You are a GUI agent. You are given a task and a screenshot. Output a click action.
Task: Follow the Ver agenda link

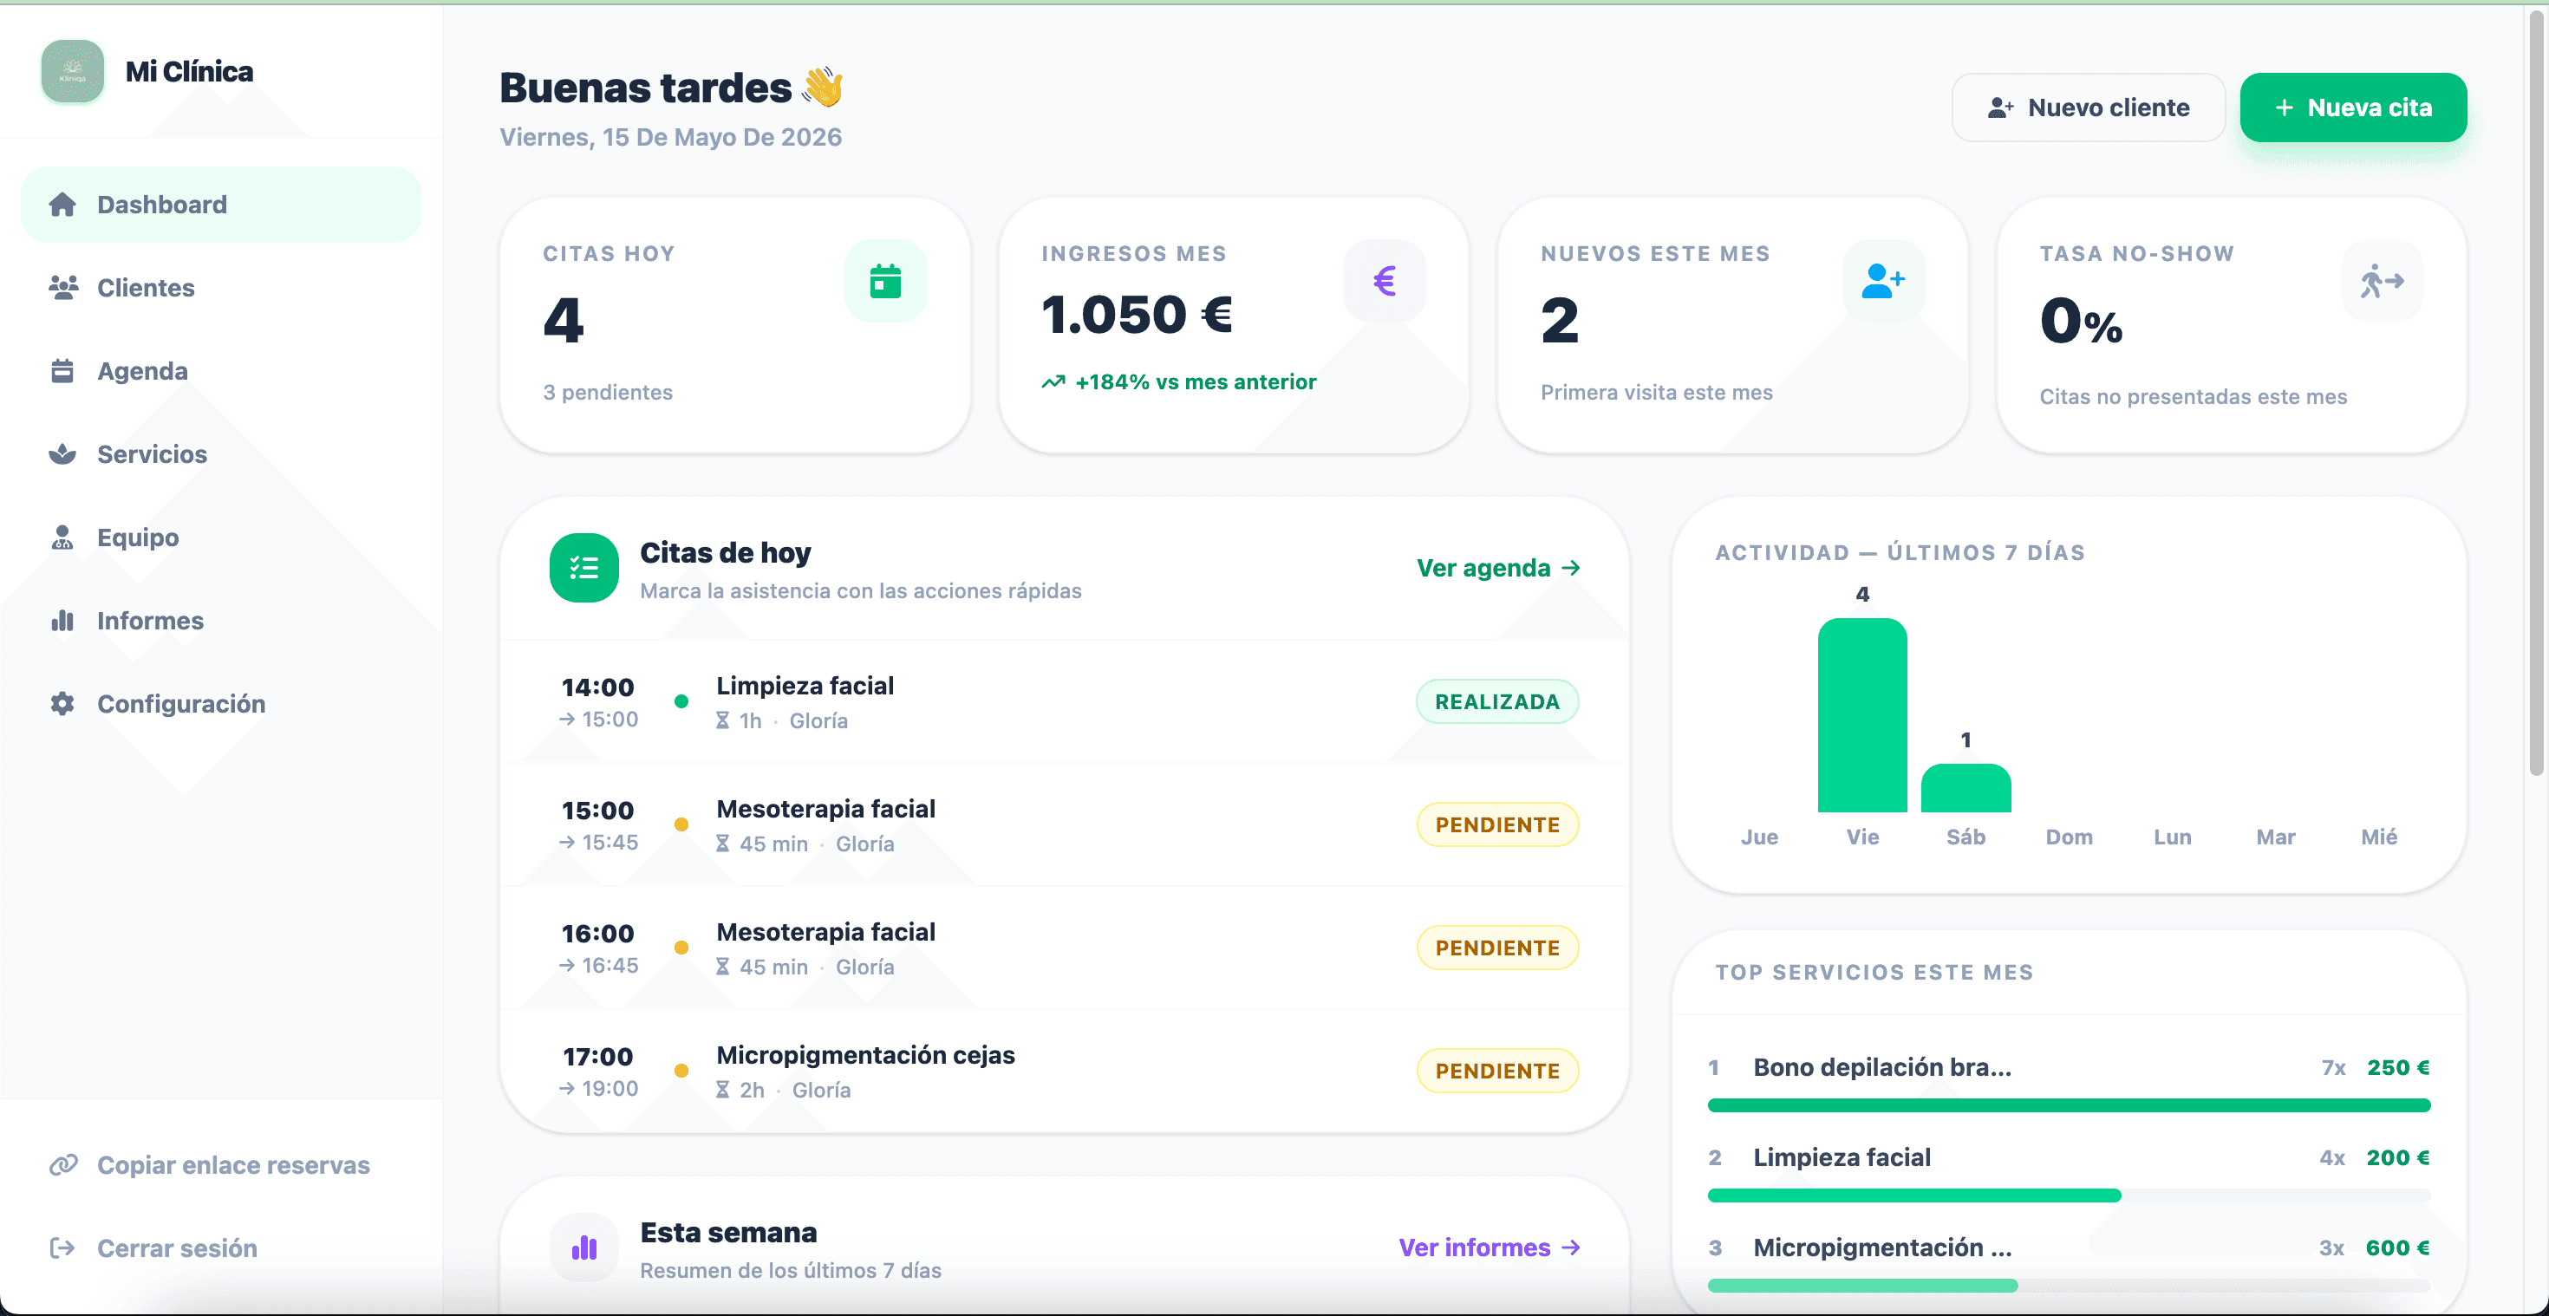pos(1498,568)
